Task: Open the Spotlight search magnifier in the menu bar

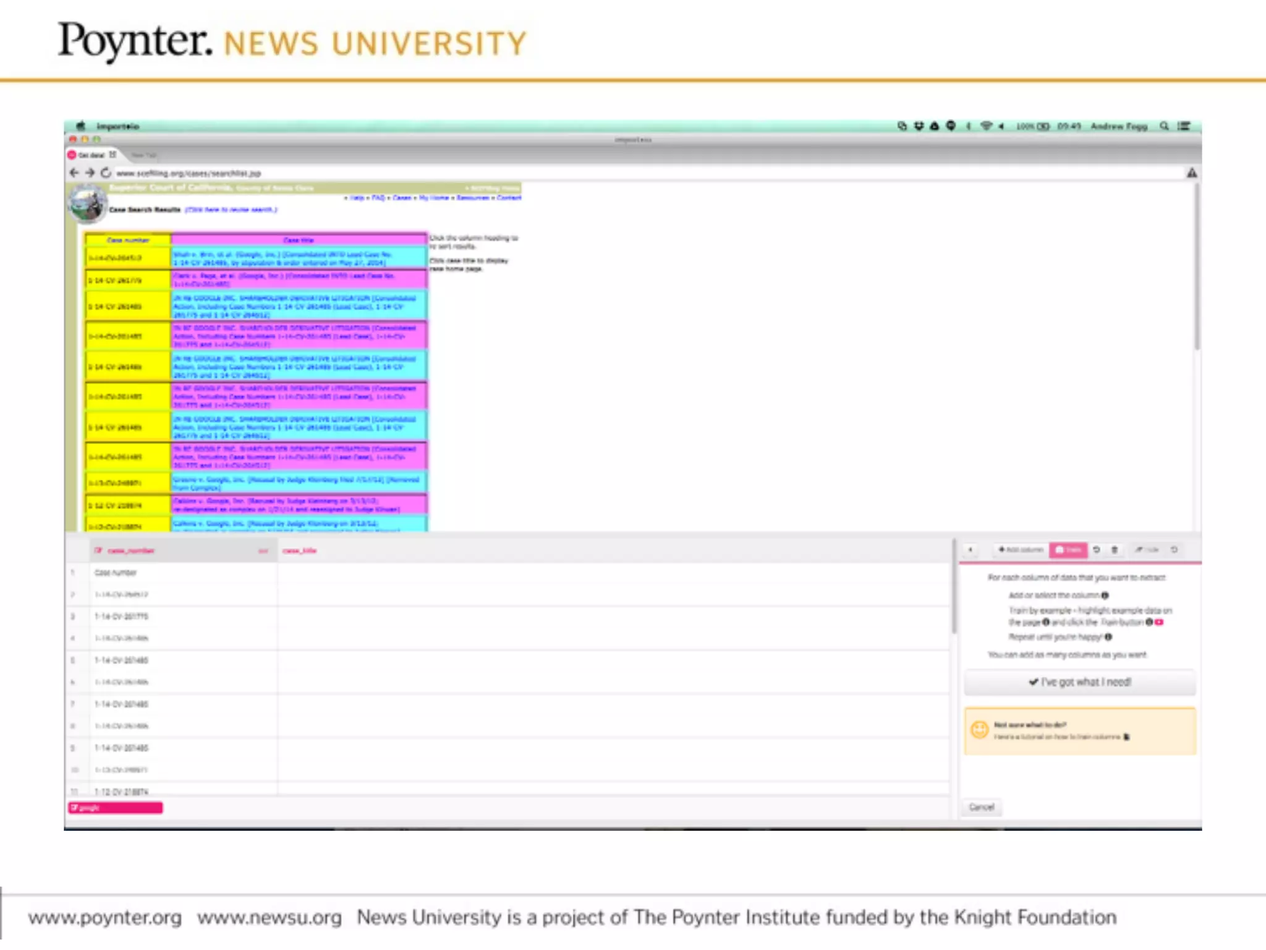Action: (1164, 126)
